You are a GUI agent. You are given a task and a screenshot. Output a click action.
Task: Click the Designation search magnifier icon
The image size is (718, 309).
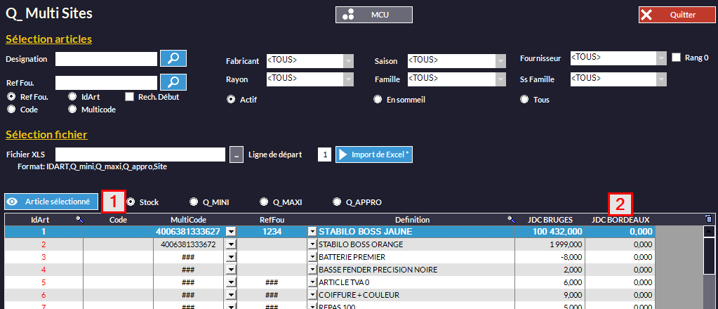[173, 58]
